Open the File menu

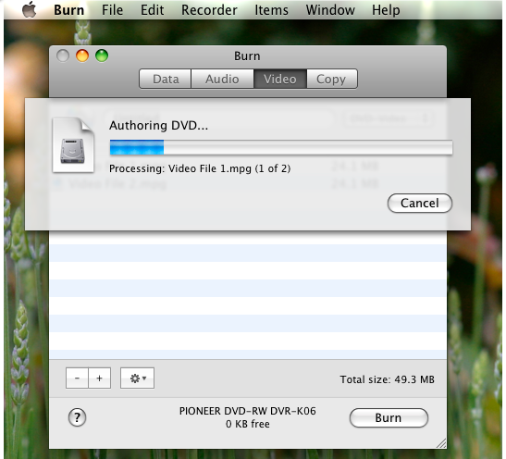pos(112,10)
